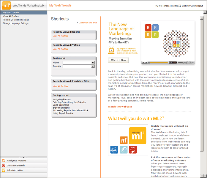This screenshot has width=207, height=178.
Task: Click the Customize this area arrow icon
Action: [x=78, y=23]
